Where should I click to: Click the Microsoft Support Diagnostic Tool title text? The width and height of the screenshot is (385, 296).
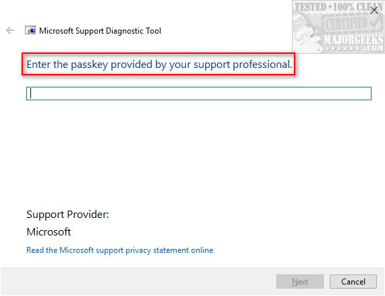100,31
